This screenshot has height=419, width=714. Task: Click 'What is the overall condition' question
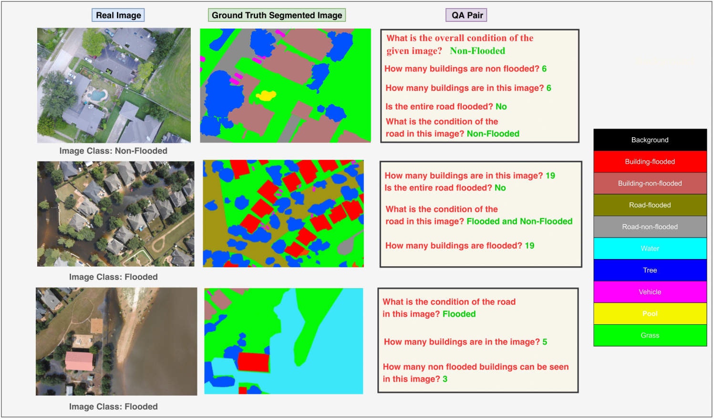click(x=460, y=44)
